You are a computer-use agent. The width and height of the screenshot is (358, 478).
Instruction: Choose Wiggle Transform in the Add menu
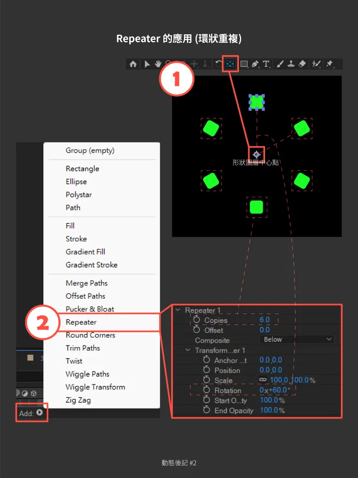click(x=95, y=387)
